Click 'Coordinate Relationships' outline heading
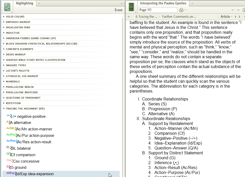245x177 pixels. [x=165, y=99]
